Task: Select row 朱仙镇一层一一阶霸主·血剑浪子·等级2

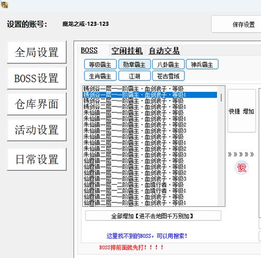Action: tap(150, 125)
